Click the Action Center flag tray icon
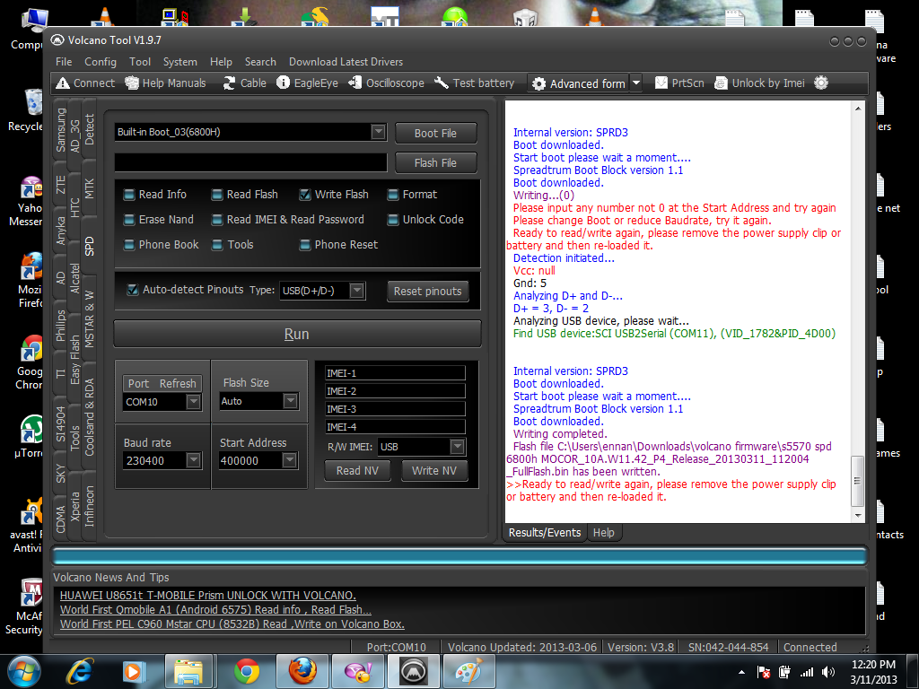The height and width of the screenshot is (689, 919). tap(764, 672)
